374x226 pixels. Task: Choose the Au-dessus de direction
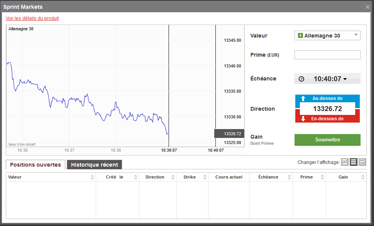(327, 99)
